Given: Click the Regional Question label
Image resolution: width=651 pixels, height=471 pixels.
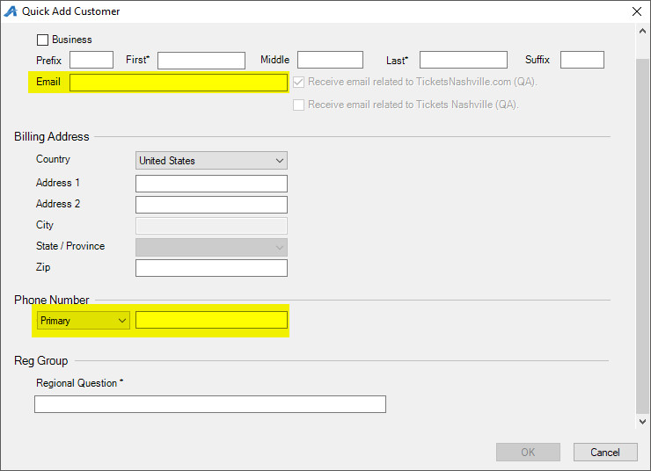Looking at the screenshot, I should coord(79,383).
